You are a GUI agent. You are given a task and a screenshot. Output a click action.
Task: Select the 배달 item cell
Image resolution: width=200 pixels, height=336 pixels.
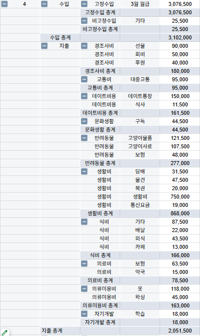[140, 230]
